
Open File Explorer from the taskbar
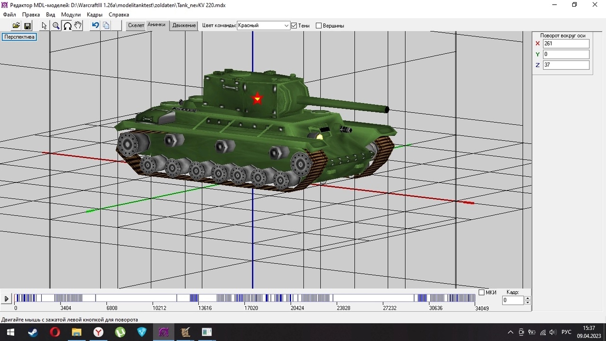pyautogui.click(x=77, y=332)
